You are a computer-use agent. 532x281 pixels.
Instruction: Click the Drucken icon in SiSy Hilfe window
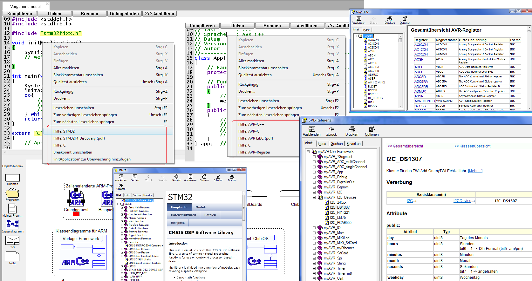(390, 19)
